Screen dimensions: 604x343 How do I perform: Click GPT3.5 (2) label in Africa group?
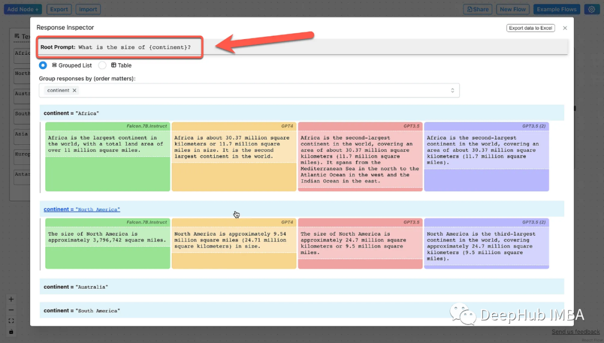[534, 126]
